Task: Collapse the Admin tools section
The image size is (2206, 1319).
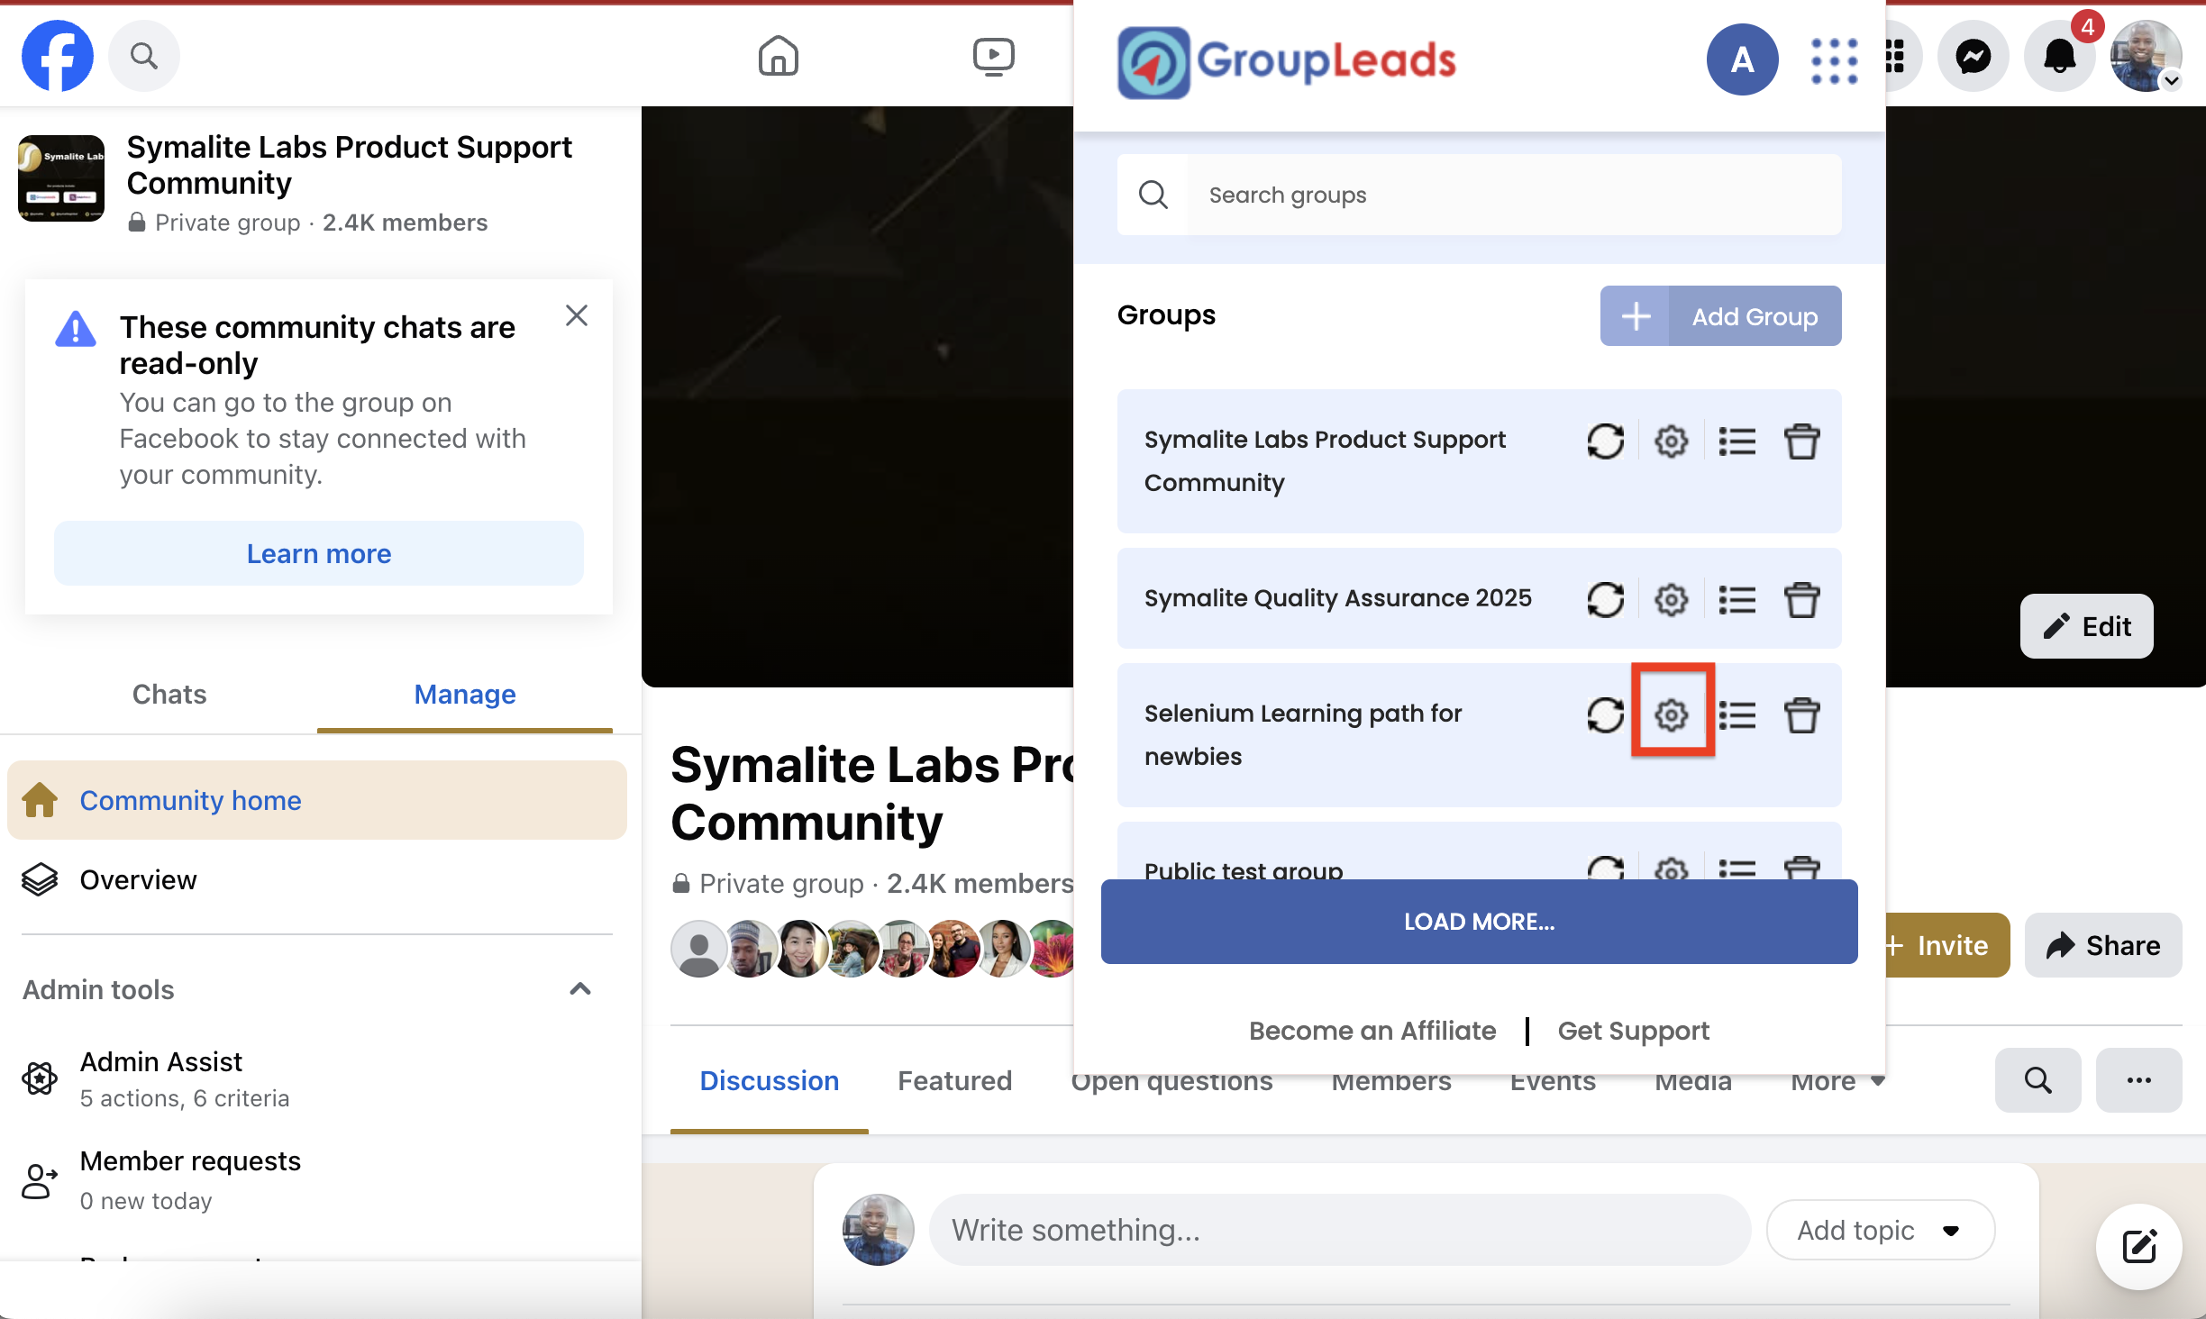Action: (580, 989)
